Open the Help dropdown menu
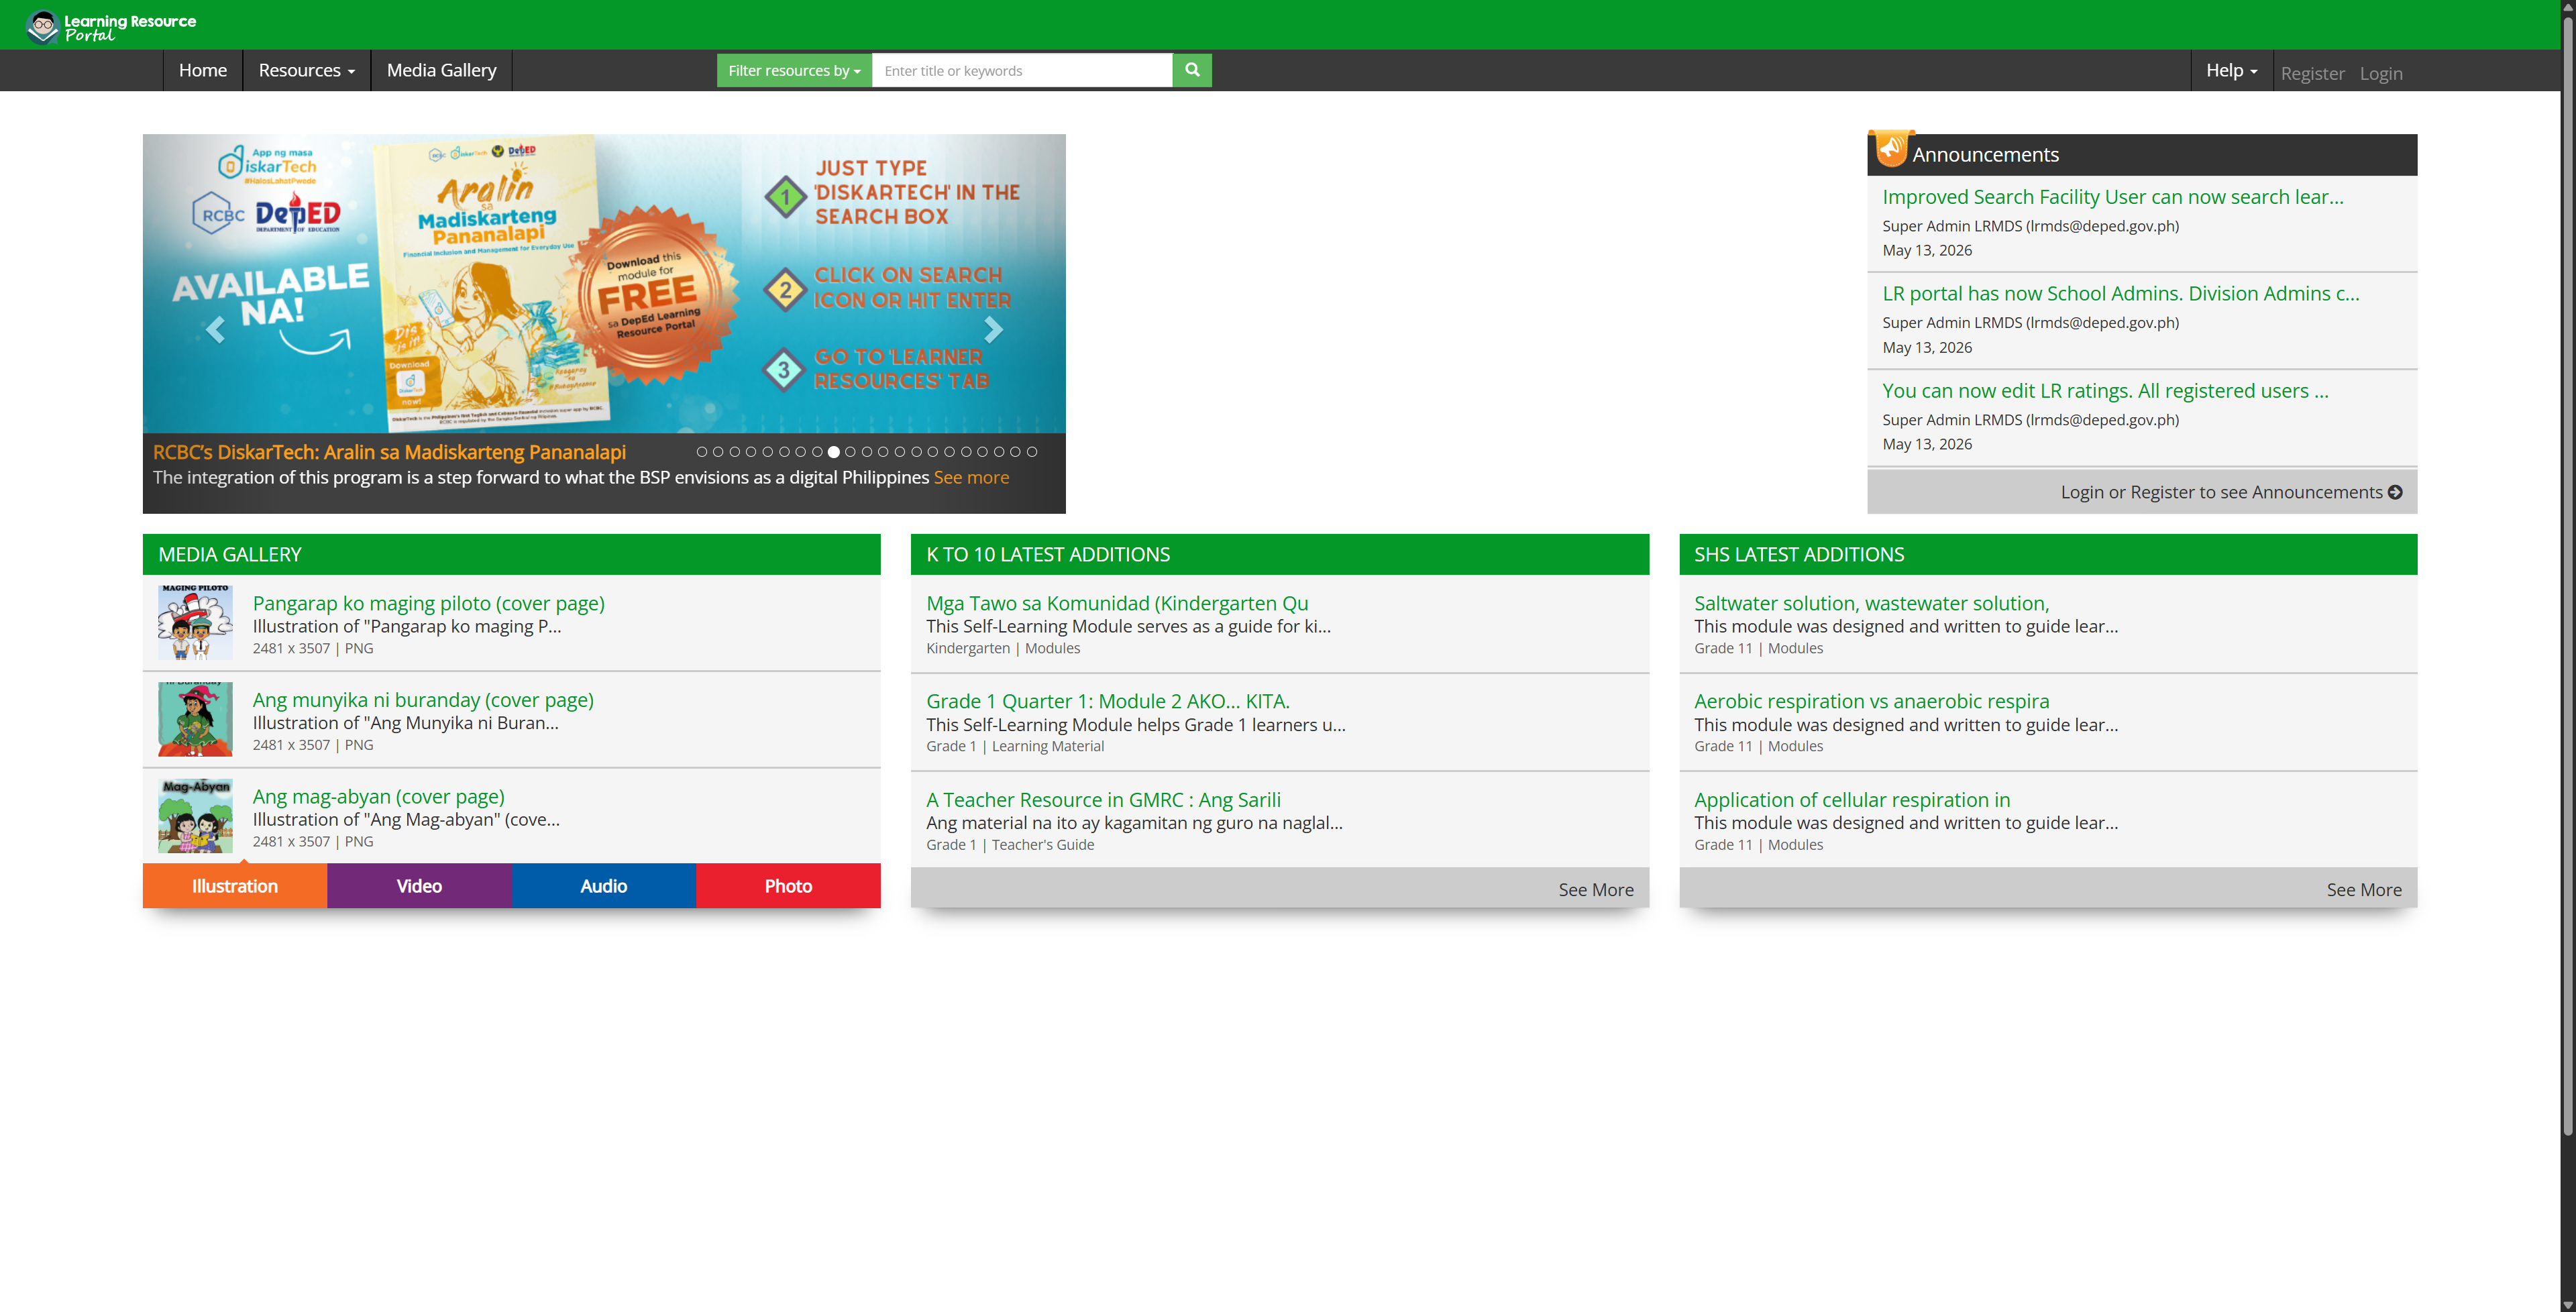This screenshot has height=1312, width=2576. click(2231, 70)
